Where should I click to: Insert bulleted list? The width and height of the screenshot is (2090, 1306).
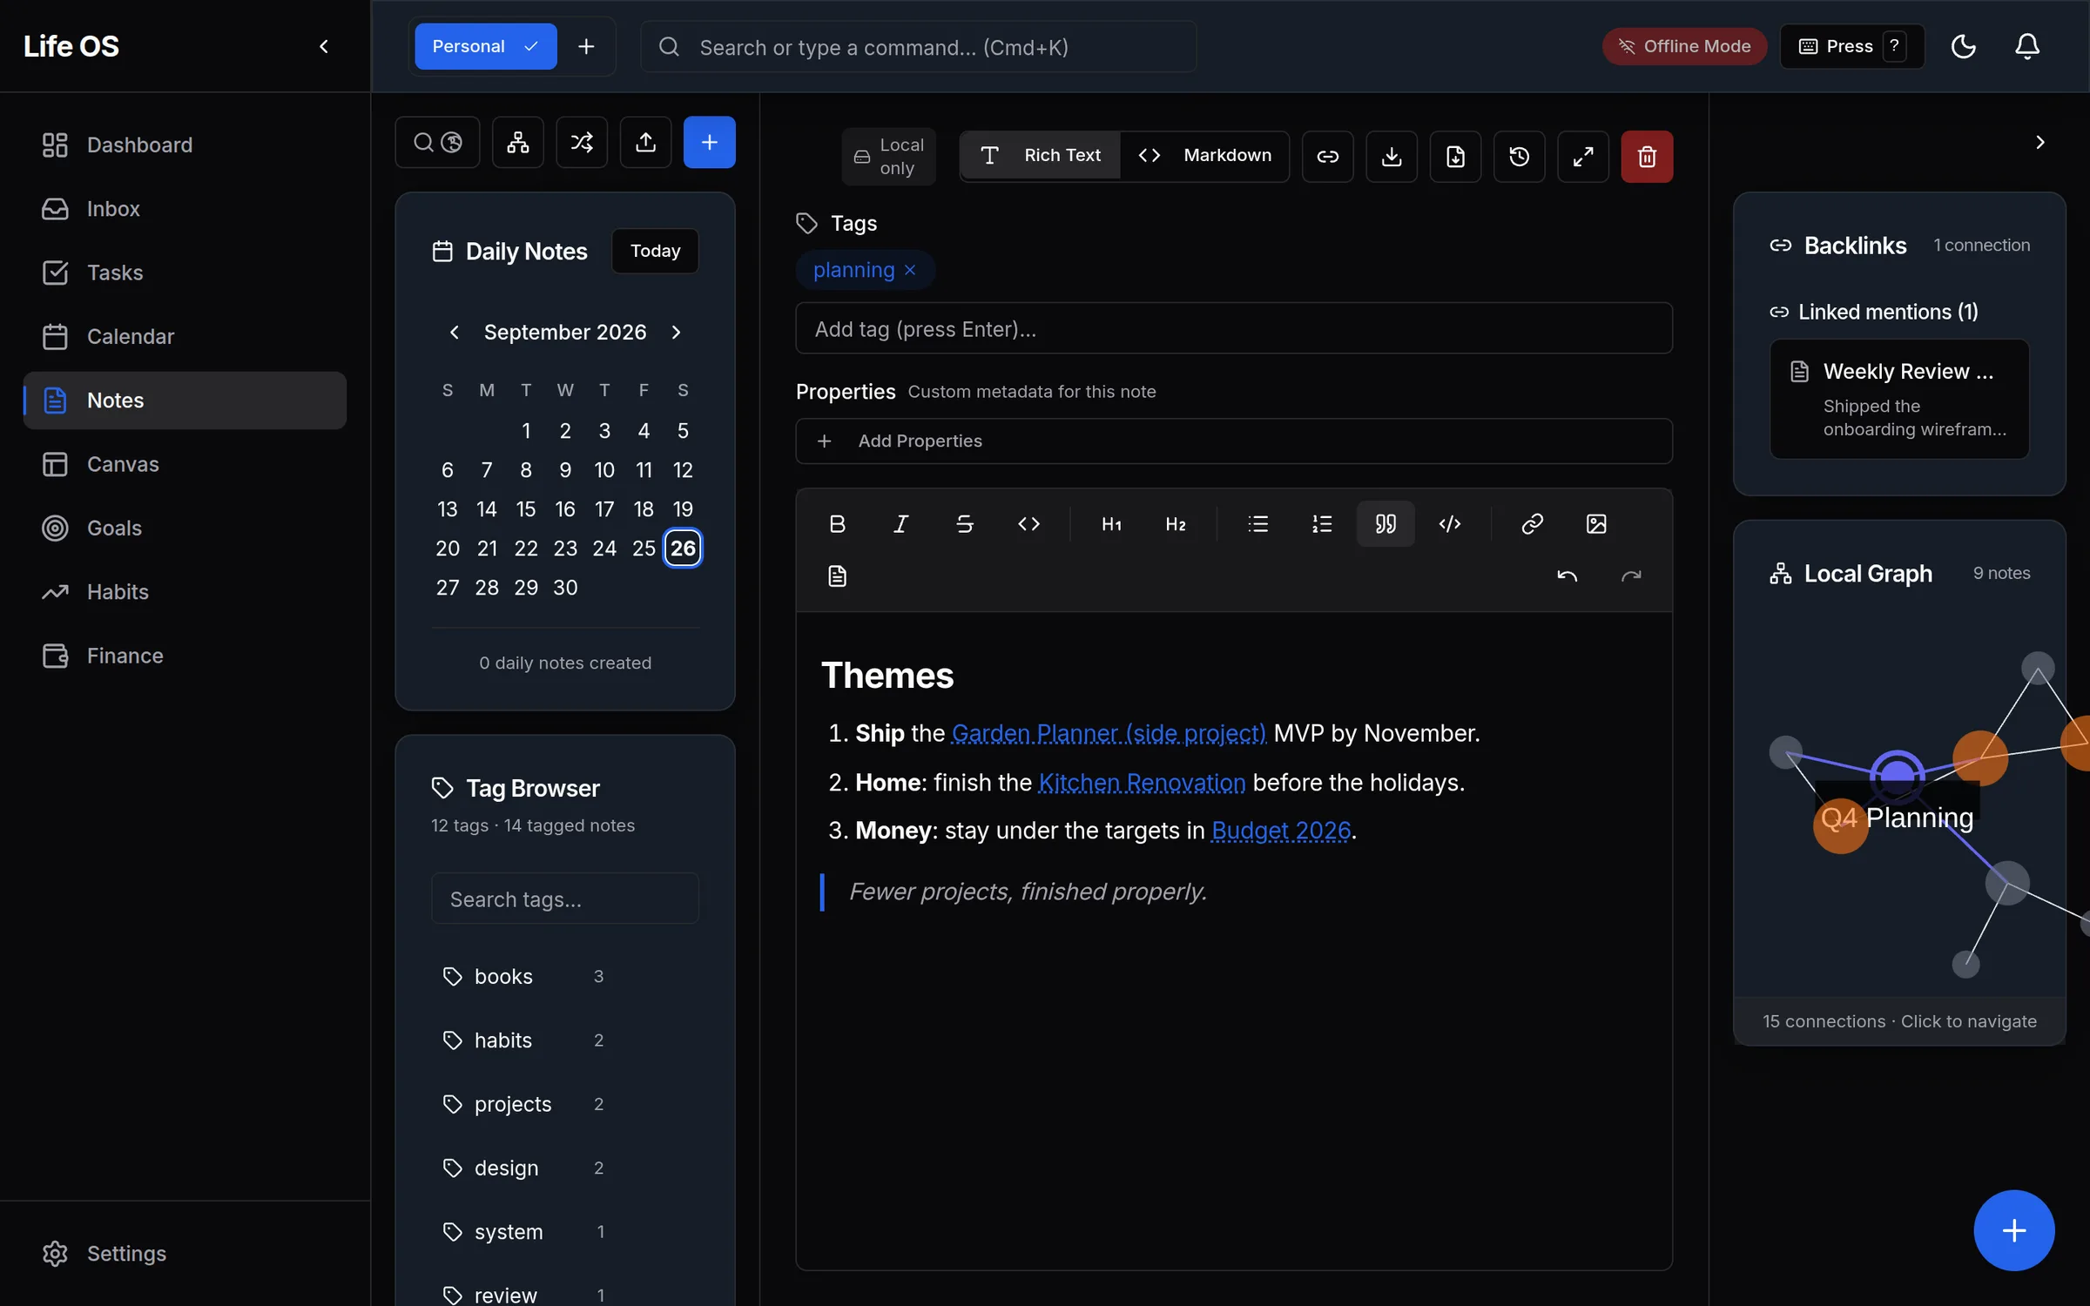click(1257, 523)
